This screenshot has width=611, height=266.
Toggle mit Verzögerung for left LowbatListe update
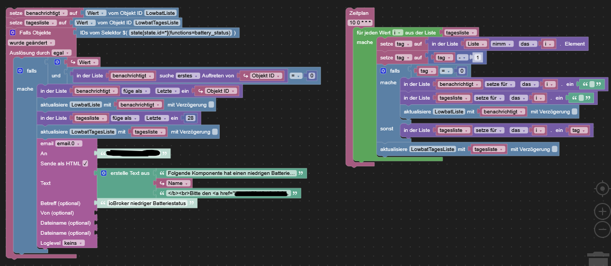[211, 104]
